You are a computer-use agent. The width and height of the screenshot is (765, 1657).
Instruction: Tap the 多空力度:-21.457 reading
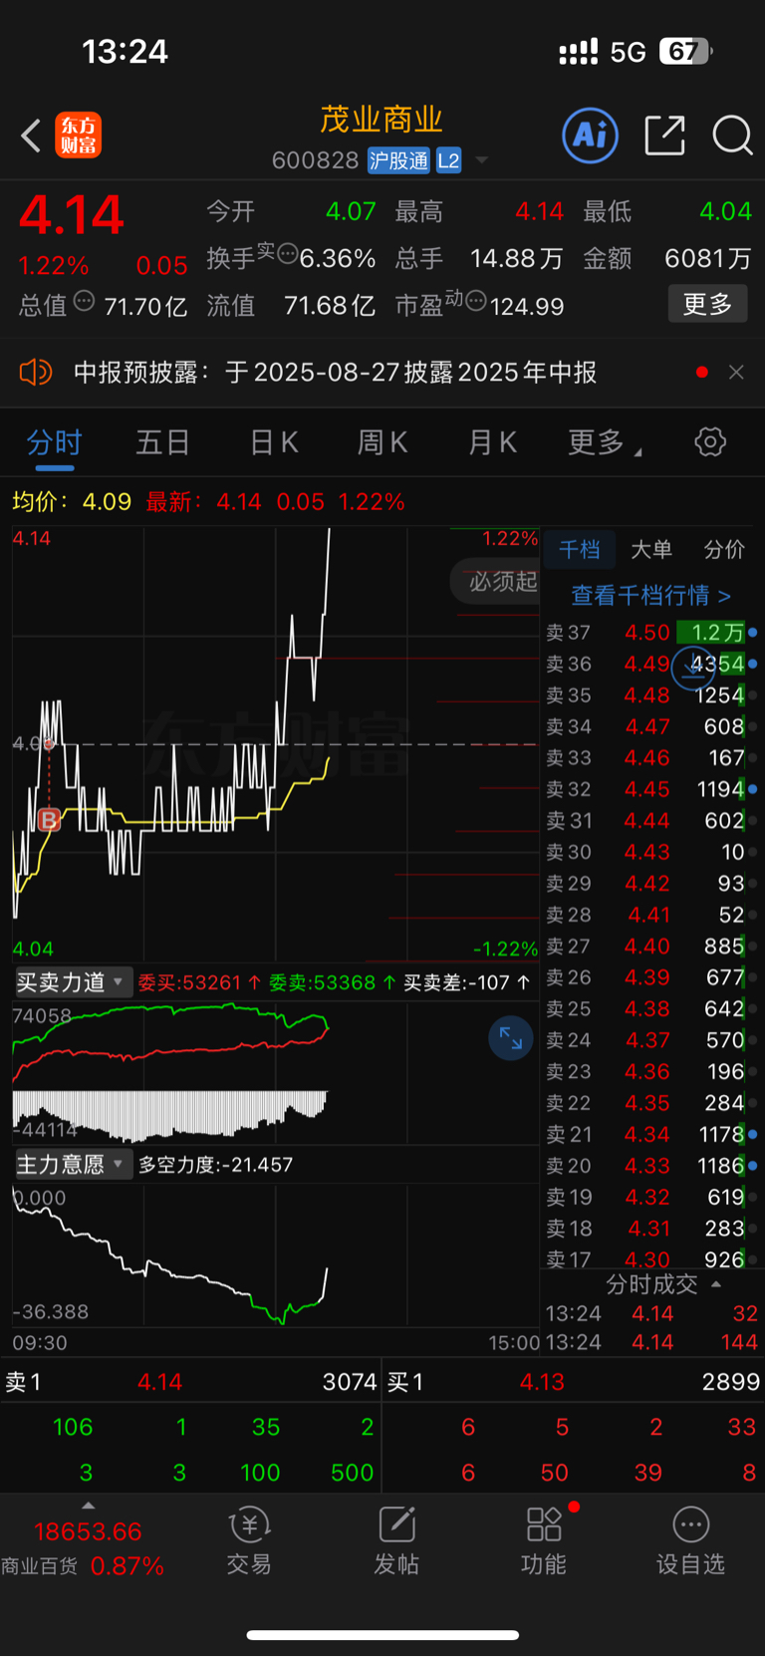click(x=215, y=1165)
